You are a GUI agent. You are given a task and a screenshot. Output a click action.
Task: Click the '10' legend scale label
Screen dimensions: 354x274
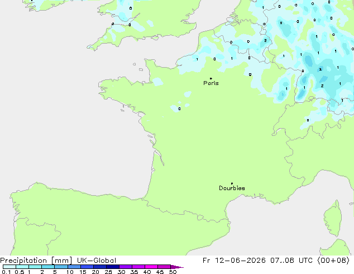coord(70,272)
